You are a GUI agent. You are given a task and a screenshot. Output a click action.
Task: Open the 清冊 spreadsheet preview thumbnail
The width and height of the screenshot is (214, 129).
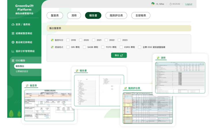click(180, 77)
